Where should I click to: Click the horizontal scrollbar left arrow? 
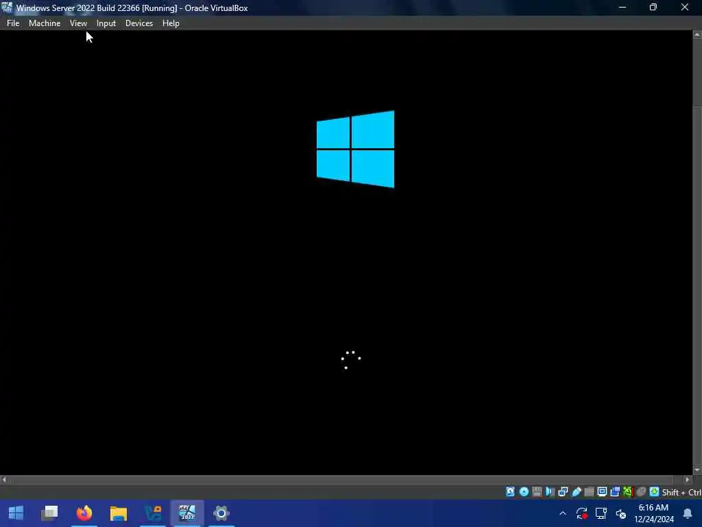click(x=4, y=480)
